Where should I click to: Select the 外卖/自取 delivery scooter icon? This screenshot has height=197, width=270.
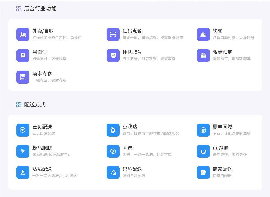[23, 34]
